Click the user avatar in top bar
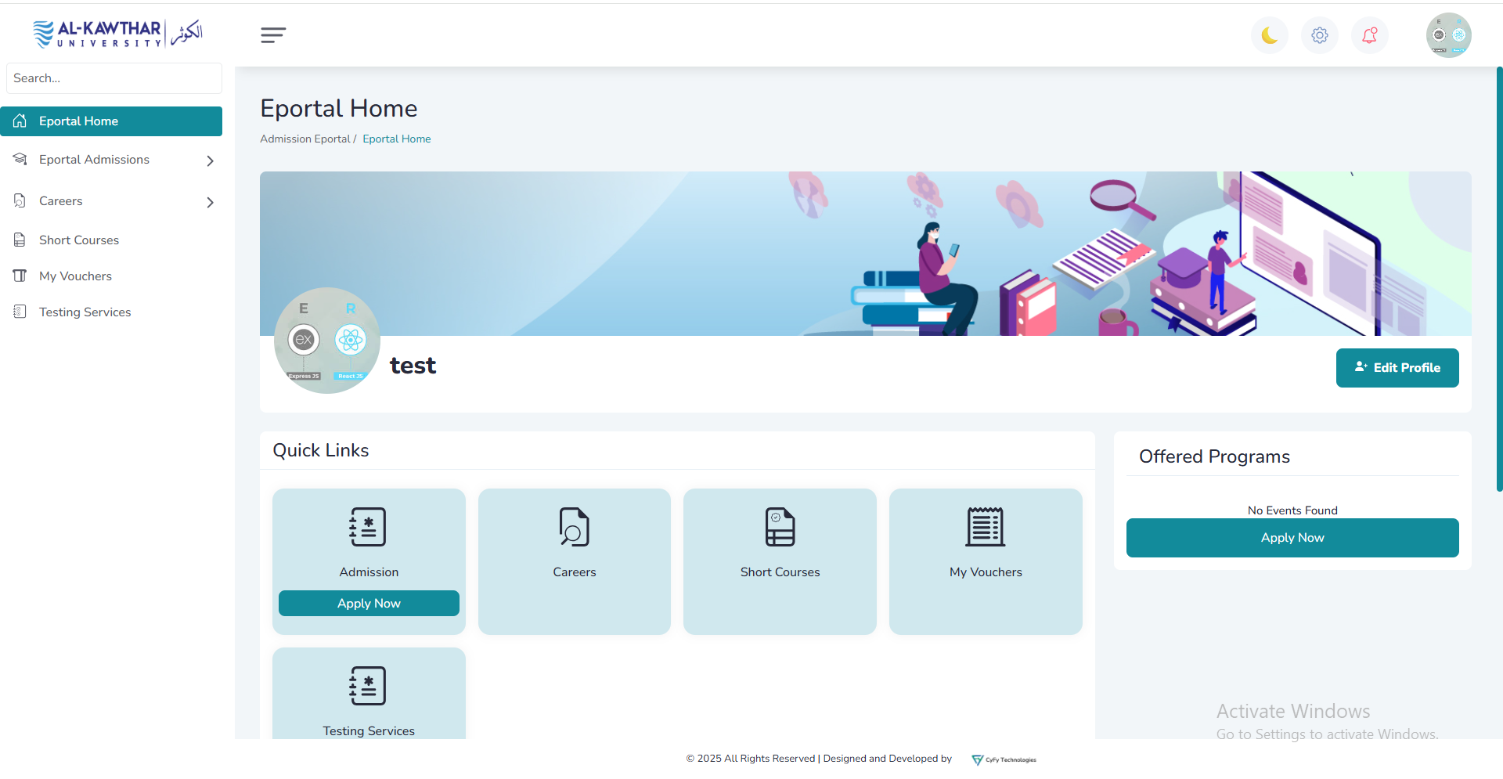This screenshot has height=779, width=1503. (x=1448, y=35)
